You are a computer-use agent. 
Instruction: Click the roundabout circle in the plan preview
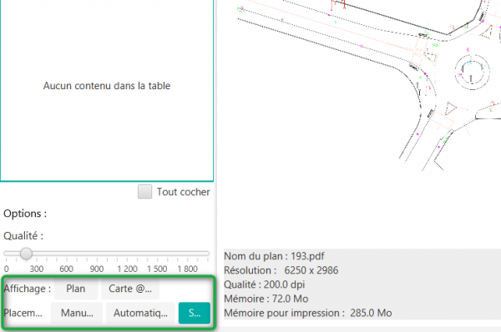[472, 72]
